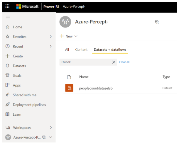This screenshot has height=145, width=179.
Task: Open Apps in the navigation pane
Action: (x=17, y=85)
